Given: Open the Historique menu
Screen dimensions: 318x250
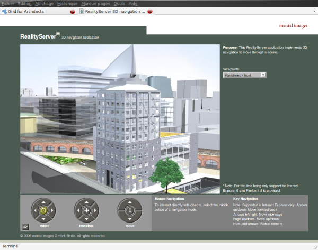Looking at the screenshot, I should 67,3.
